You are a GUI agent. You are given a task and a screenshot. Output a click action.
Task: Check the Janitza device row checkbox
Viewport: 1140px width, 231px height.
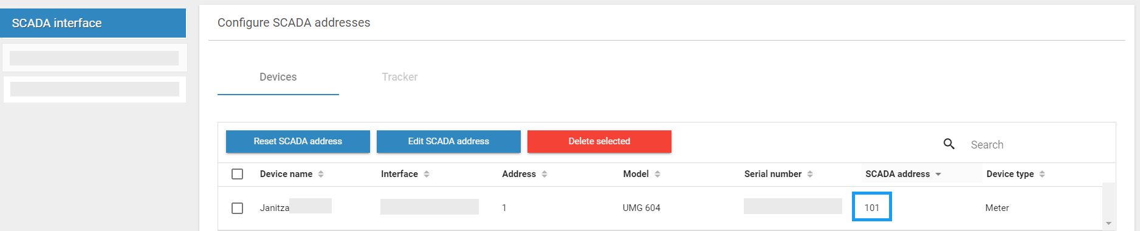[238, 208]
